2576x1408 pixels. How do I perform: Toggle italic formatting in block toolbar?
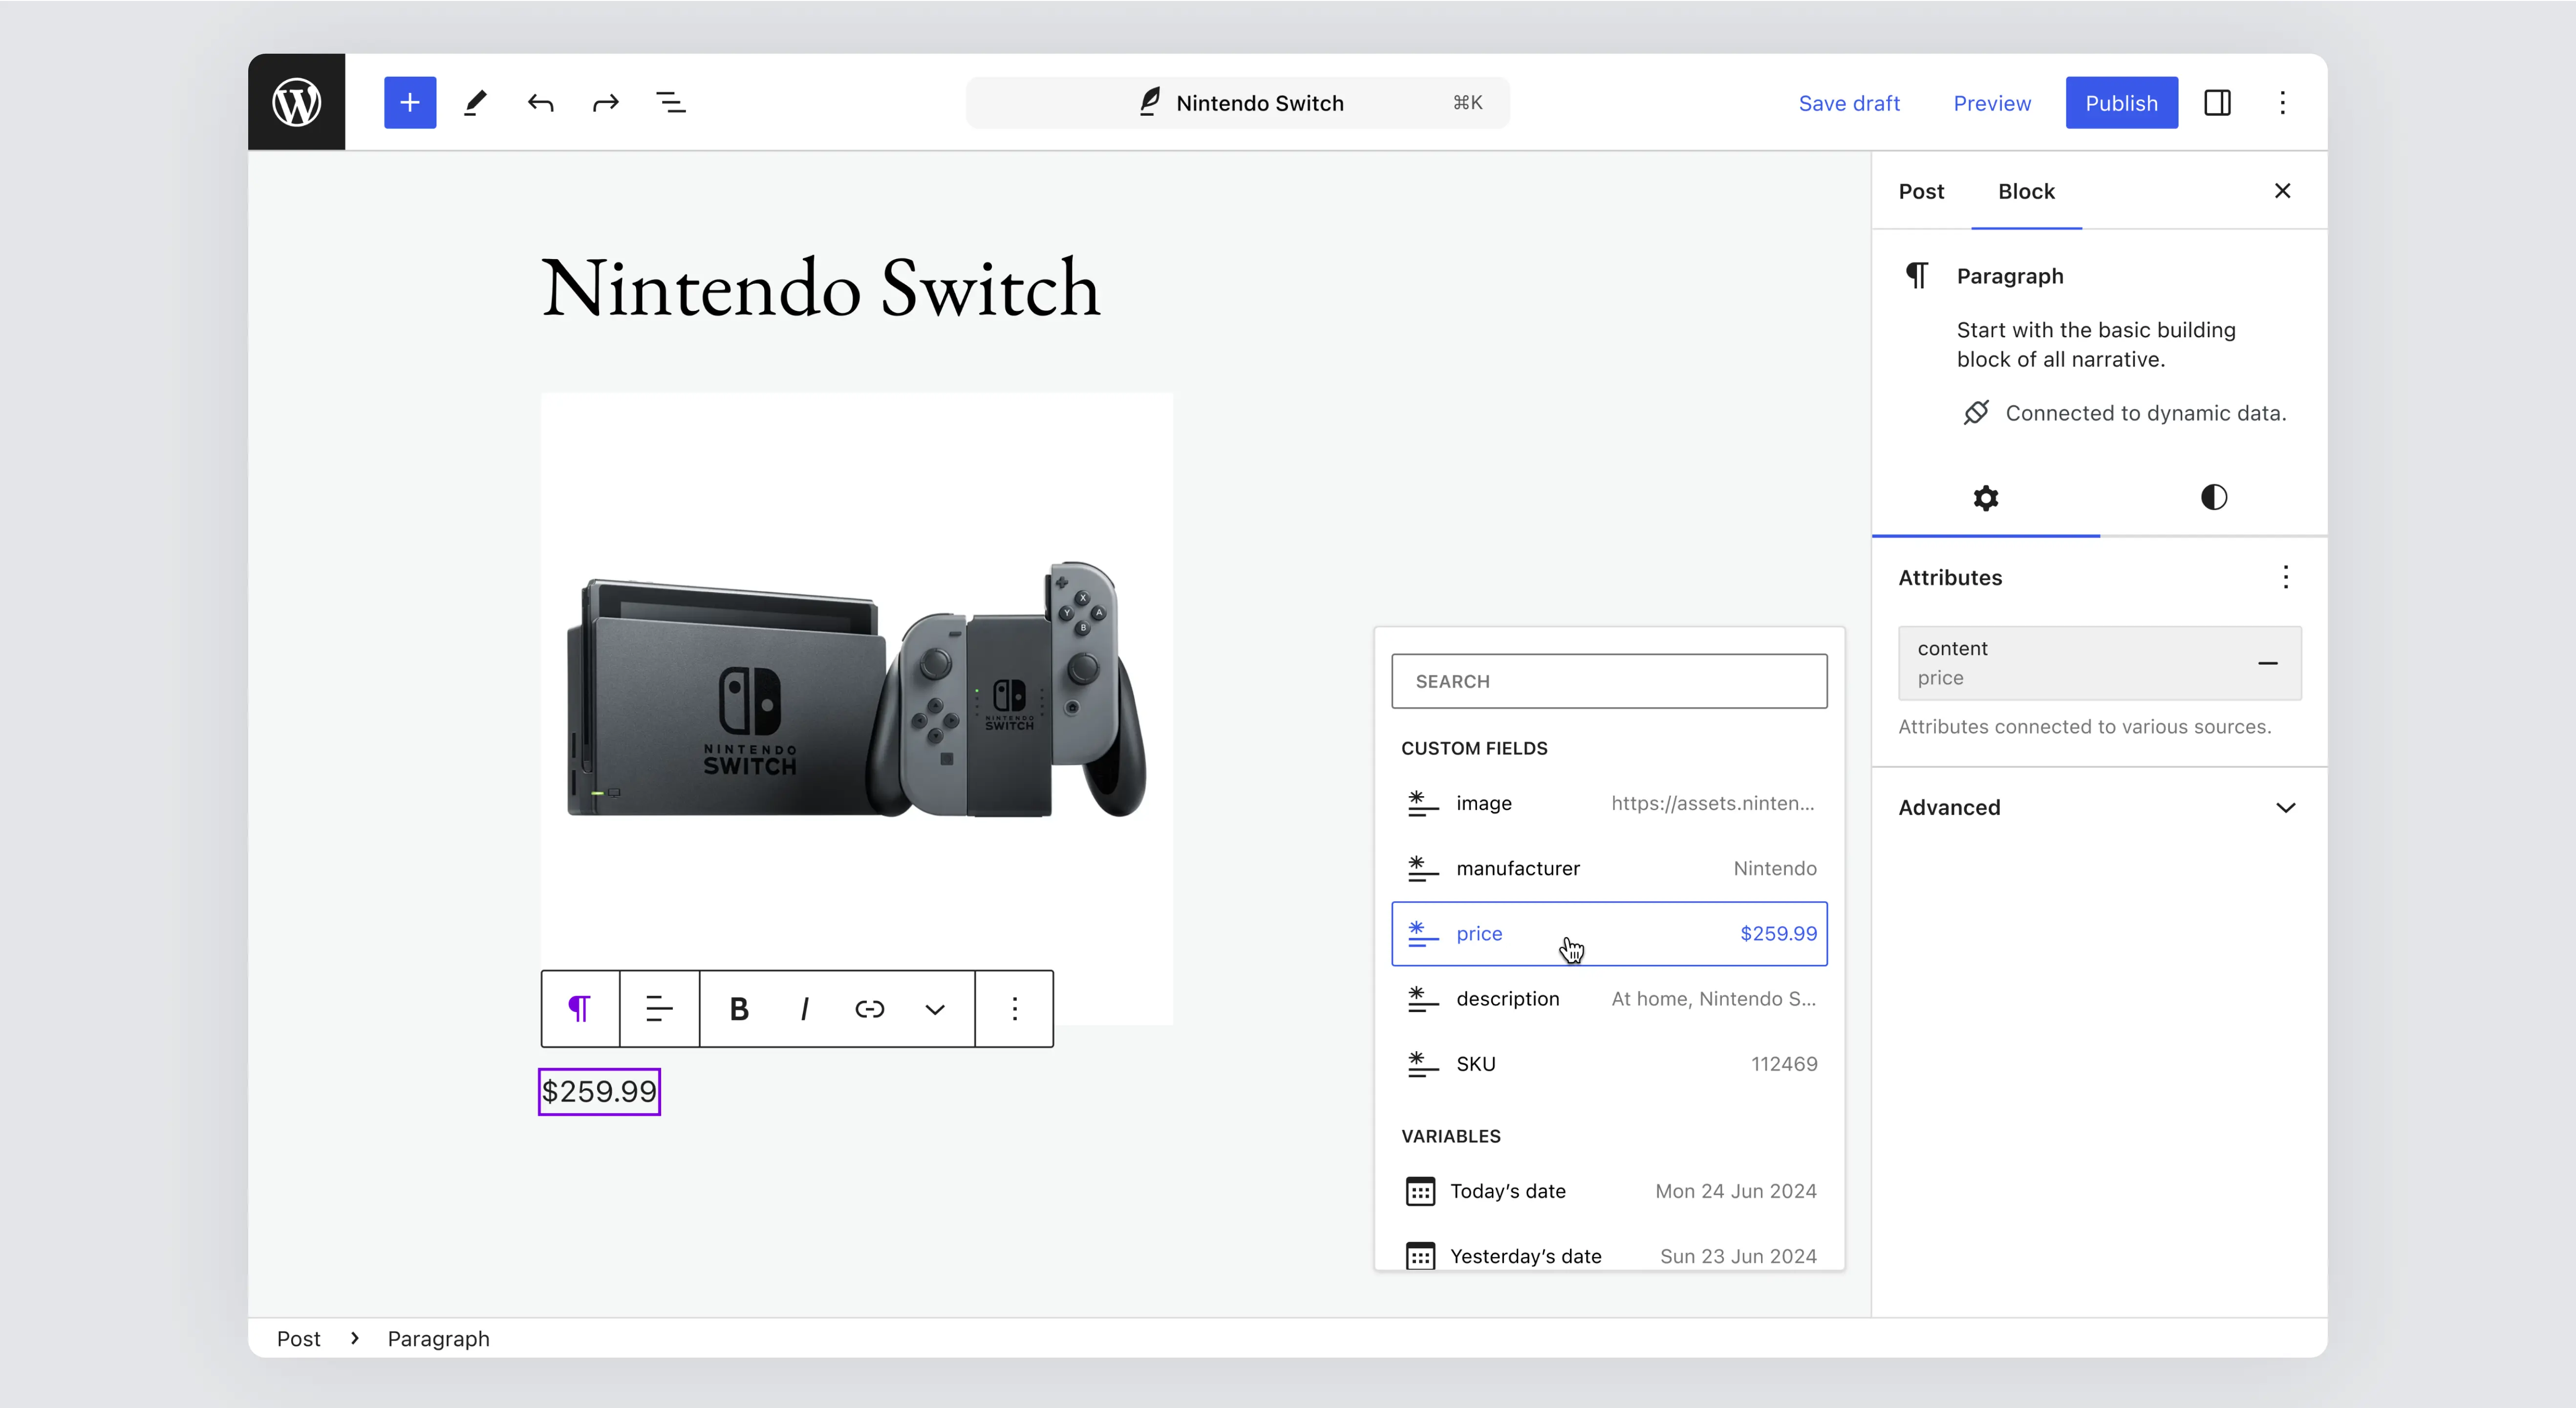(804, 1009)
